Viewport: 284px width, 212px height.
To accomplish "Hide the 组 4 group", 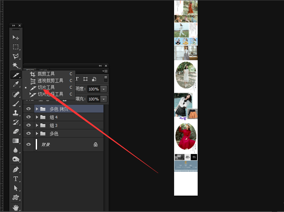I will [x=29, y=117].
